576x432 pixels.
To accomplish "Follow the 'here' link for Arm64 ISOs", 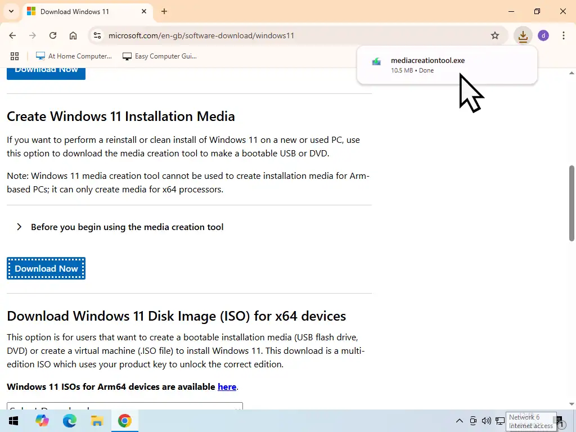I will point(227,386).
